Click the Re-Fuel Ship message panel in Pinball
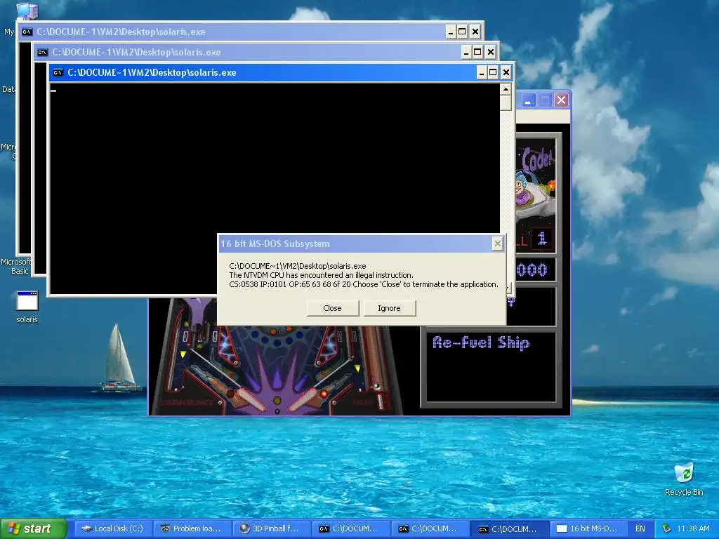Image resolution: width=719 pixels, height=539 pixels. [491, 366]
